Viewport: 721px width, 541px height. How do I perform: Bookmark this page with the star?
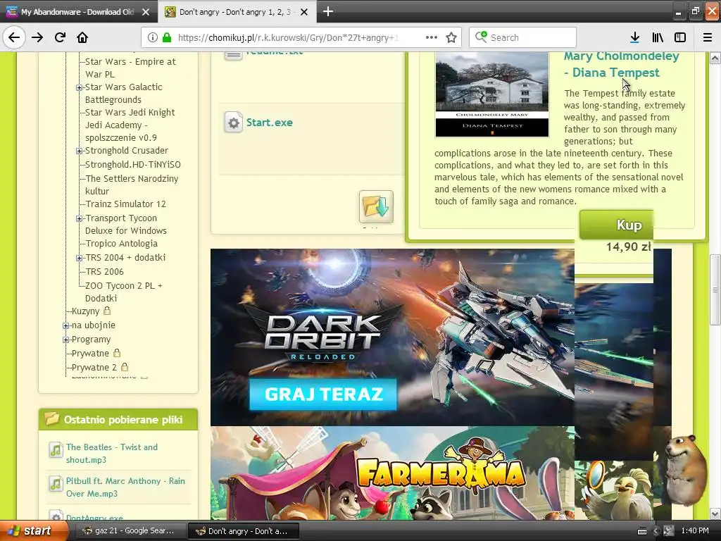coord(451,37)
